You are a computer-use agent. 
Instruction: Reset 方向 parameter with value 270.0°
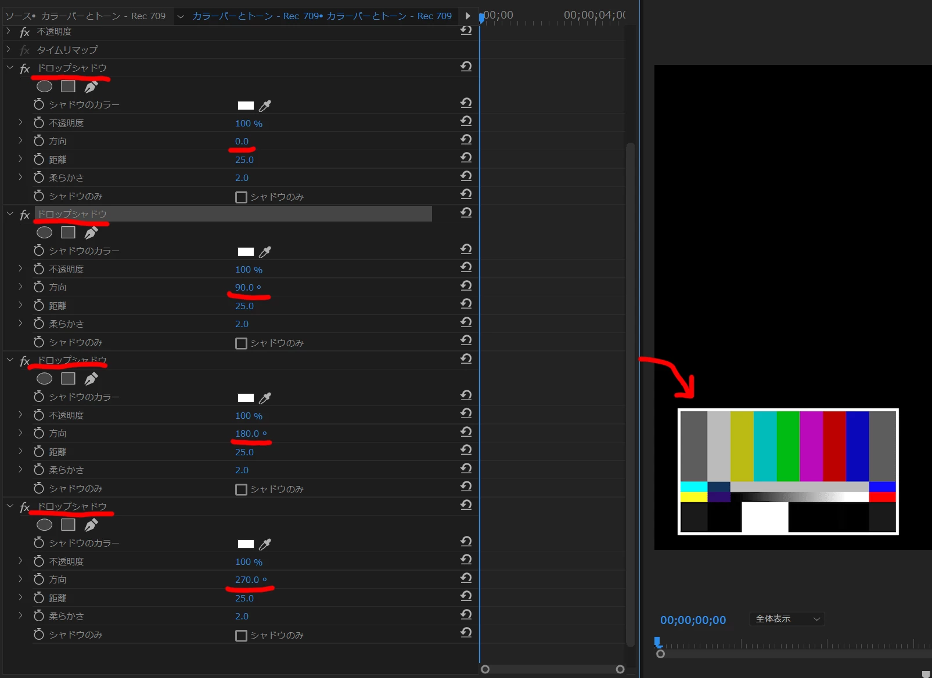pos(466,578)
